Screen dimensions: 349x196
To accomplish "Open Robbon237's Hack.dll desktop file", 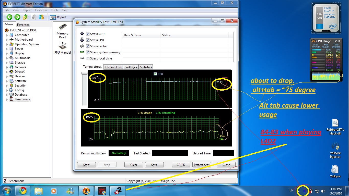I will tap(335, 127).
